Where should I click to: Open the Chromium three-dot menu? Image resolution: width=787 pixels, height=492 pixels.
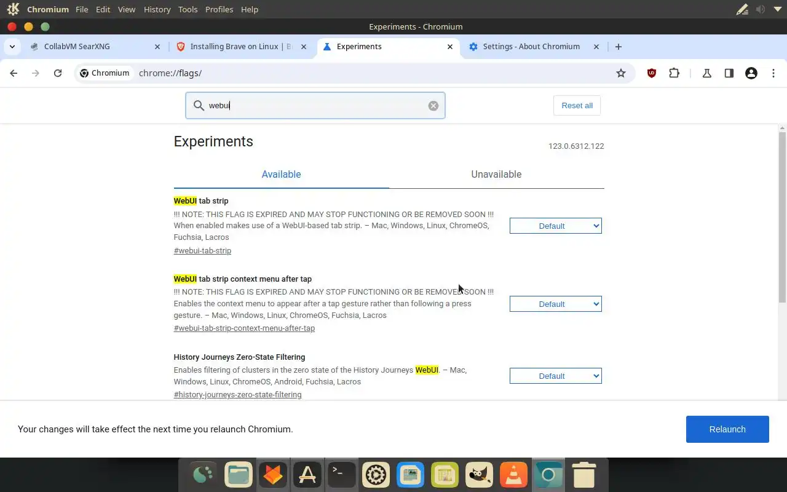(773, 73)
